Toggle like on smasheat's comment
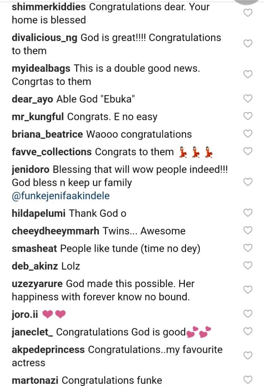Screen dimensions: 264x386 click(247, 248)
